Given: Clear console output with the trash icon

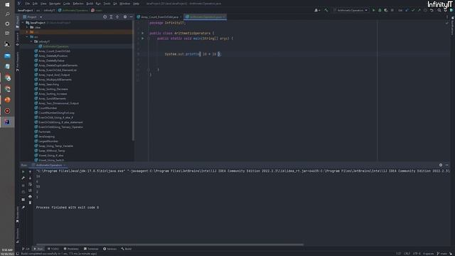Looking at the screenshot, I should click(x=30, y=203).
